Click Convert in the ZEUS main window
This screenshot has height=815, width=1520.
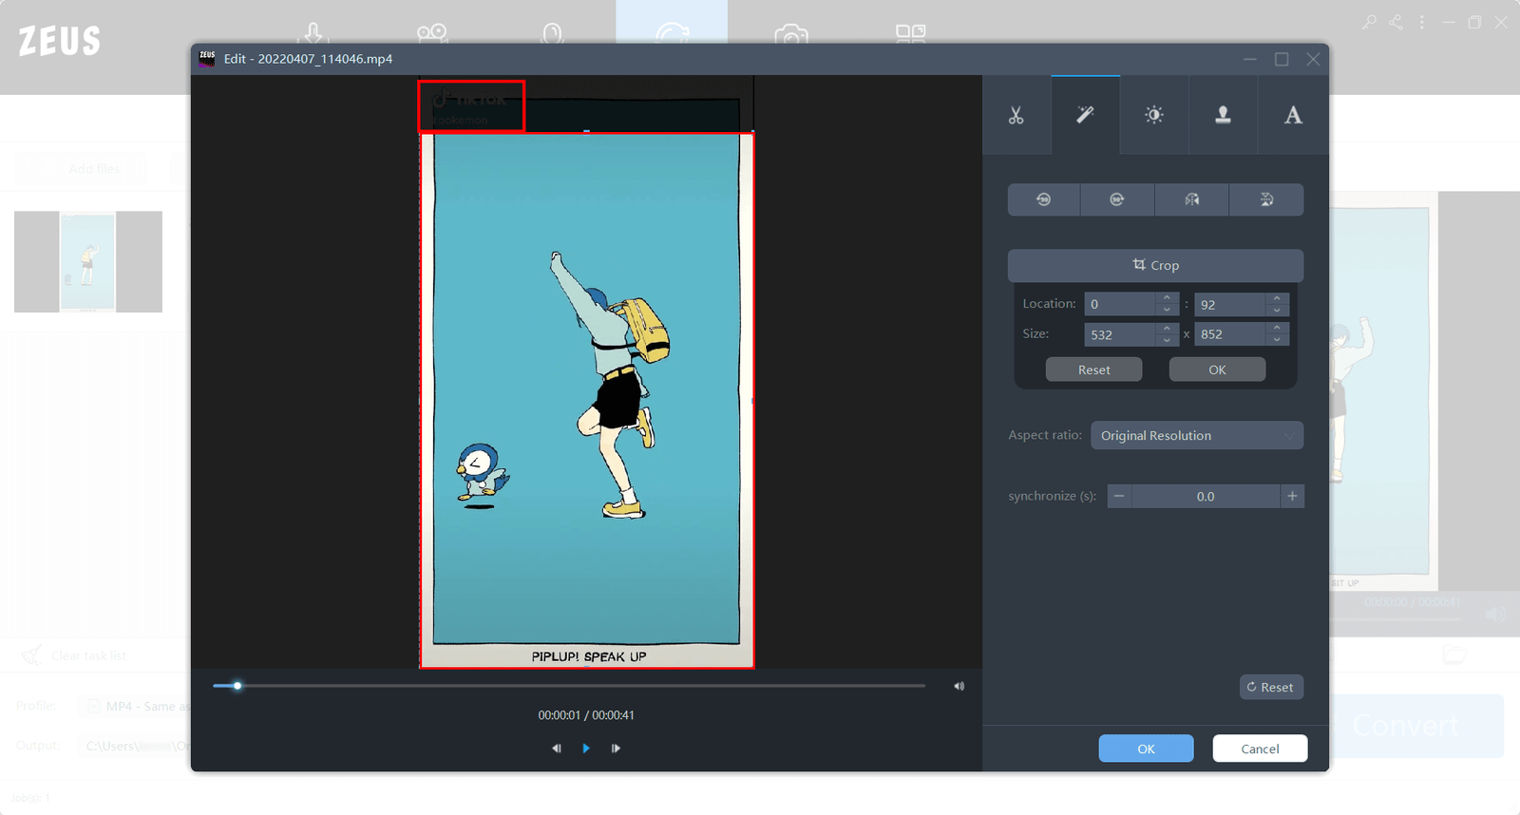[1406, 726]
